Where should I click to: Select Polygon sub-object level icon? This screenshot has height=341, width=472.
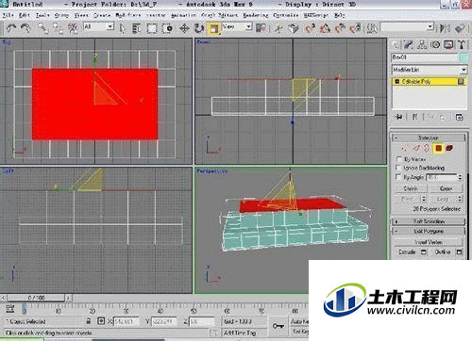pos(438,148)
